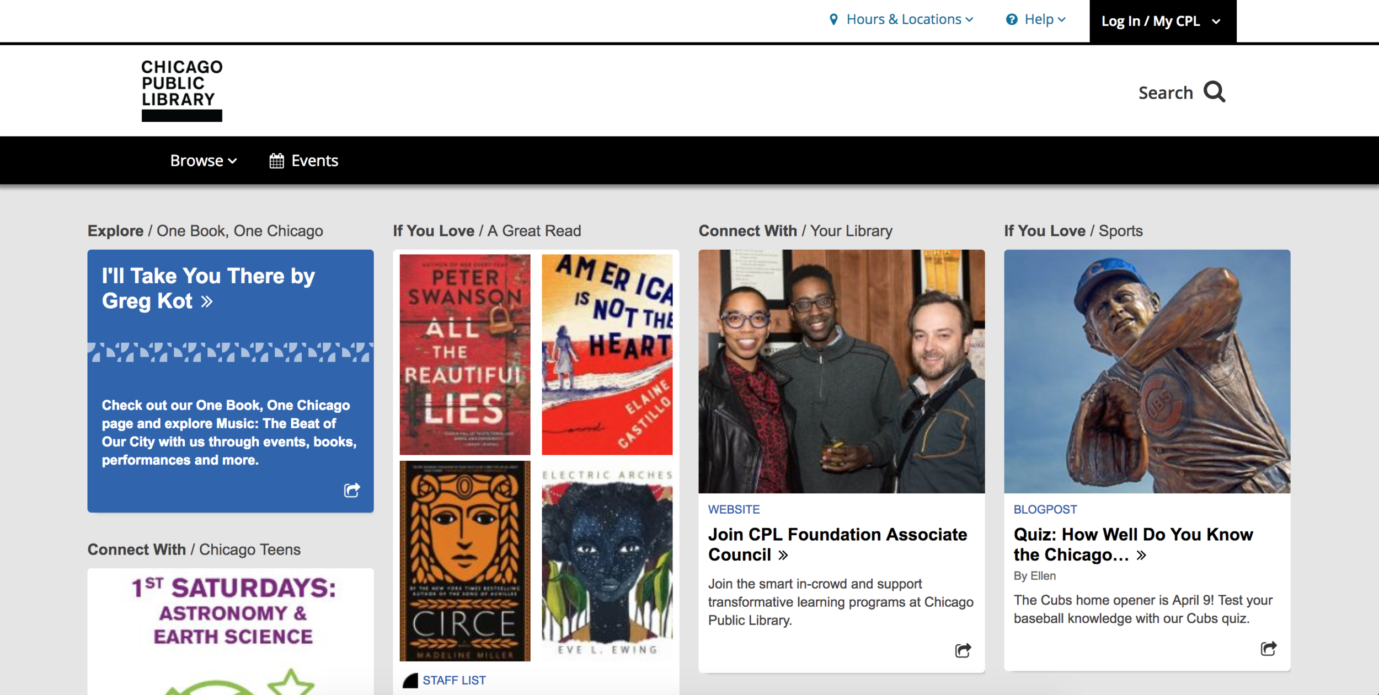Open America Is Not the Heart cover
Screen dimensions: 1379x695
tap(607, 354)
